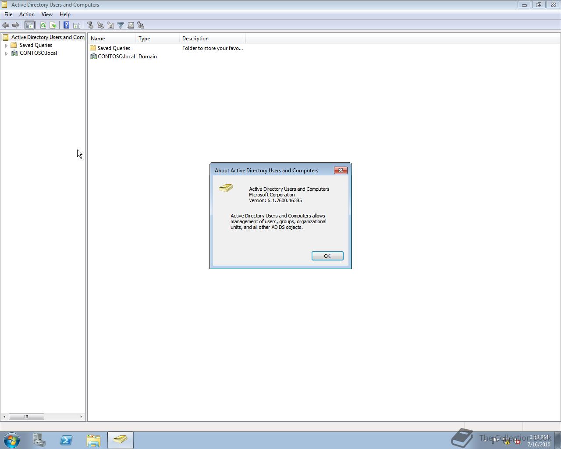561x449 pixels.
Task: Click the Refresh toolbar icon
Action: [x=43, y=25]
